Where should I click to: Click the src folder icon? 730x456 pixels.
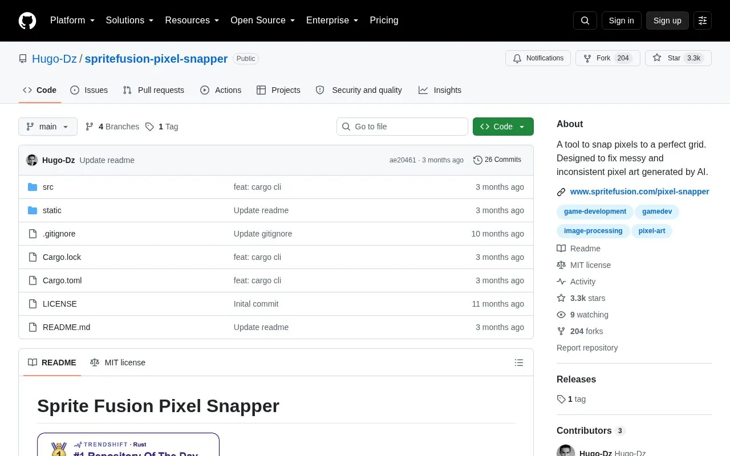[x=33, y=187]
